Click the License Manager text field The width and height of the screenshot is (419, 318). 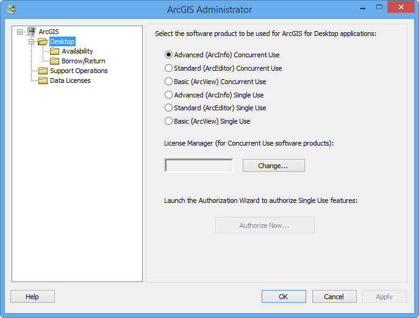[199, 165]
